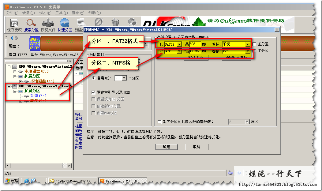Open the NTFS file system dropdown for partition 2

tap(179, 51)
